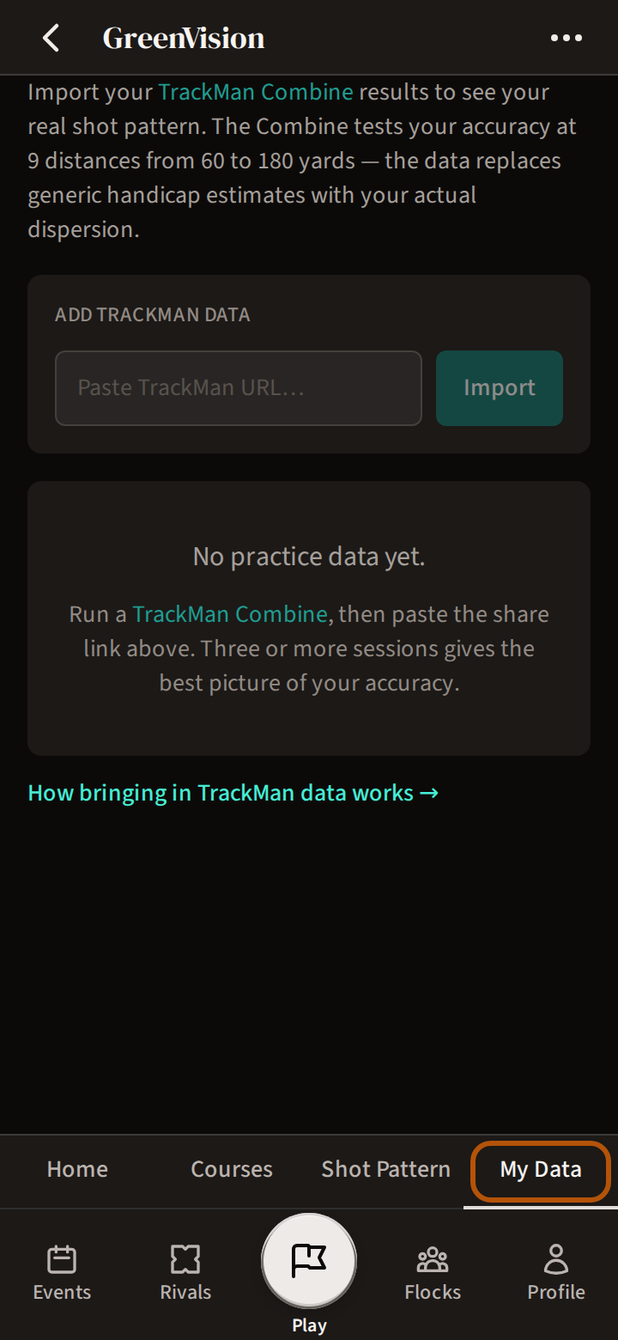
Task: Tap the back arrow icon
Action: 51,38
